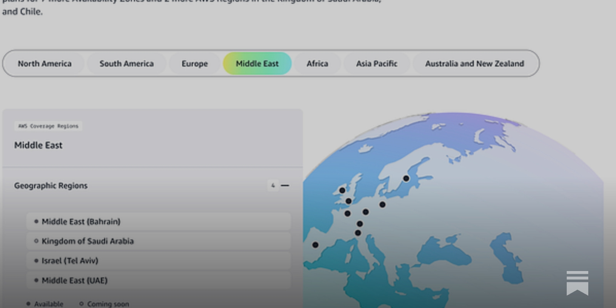Select Kingdom of Saudi Arabia region

(159, 241)
